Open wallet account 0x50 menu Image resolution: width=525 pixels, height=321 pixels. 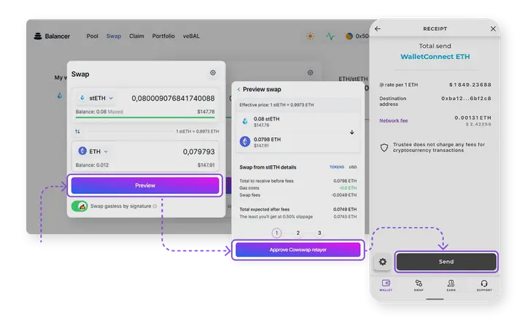coord(357,36)
